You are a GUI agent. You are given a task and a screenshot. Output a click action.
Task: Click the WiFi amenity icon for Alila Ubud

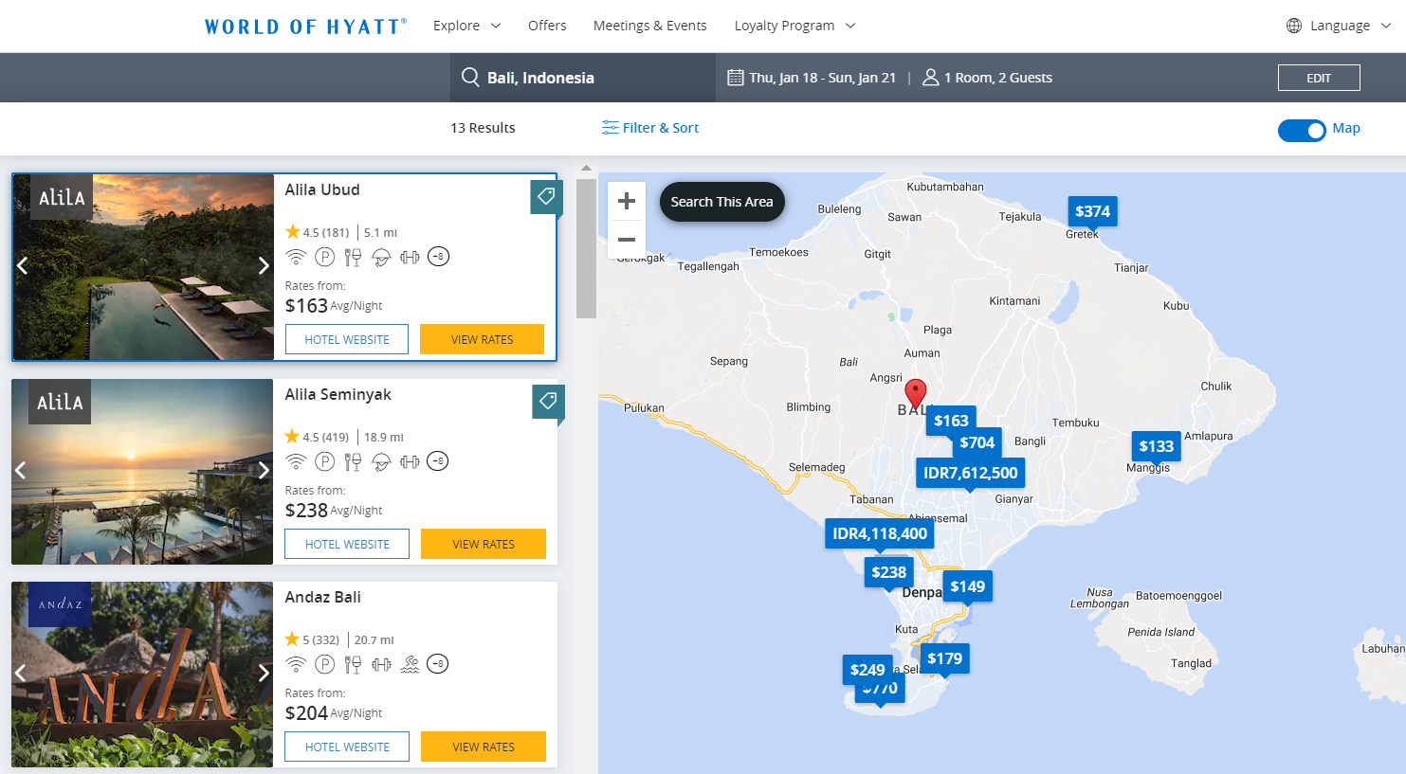pyautogui.click(x=296, y=256)
